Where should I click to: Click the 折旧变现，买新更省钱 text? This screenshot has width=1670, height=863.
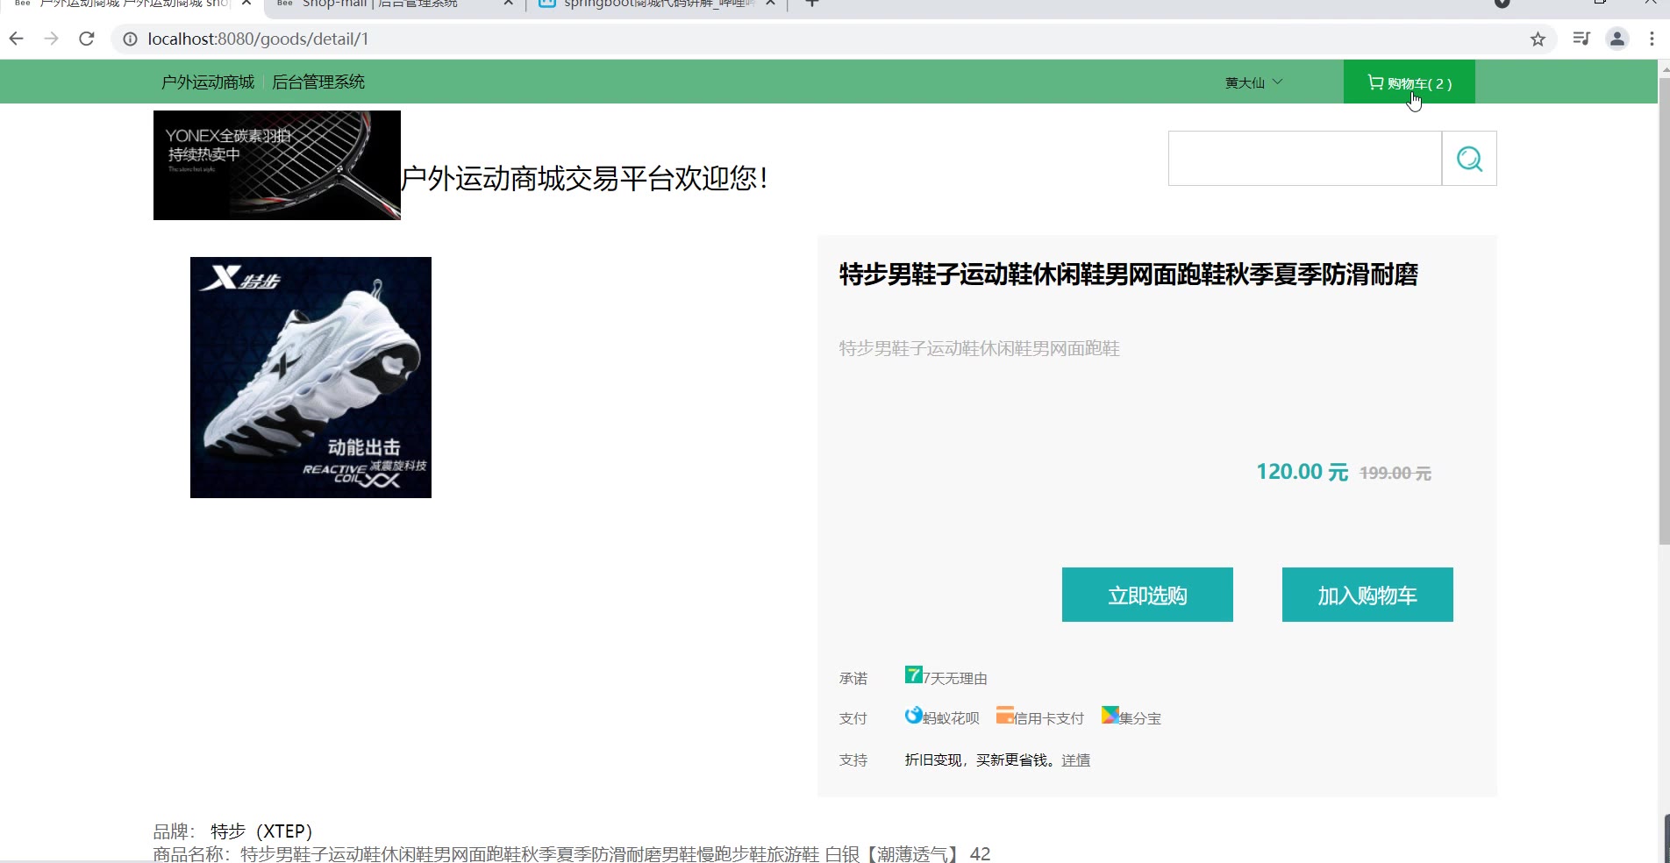[981, 760]
